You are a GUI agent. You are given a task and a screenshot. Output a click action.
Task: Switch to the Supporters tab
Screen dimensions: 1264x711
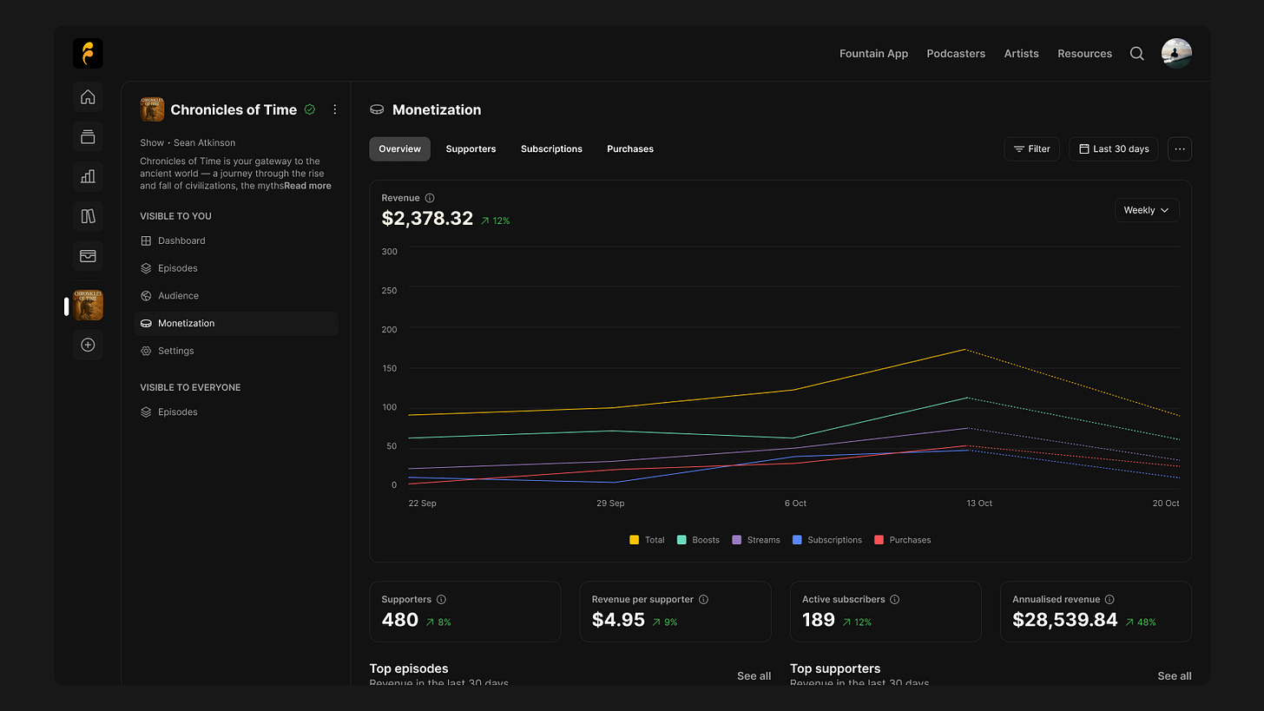click(471, 149)
